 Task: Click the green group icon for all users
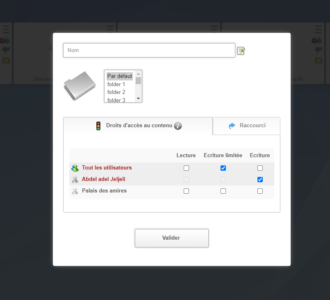coord(75,168)
